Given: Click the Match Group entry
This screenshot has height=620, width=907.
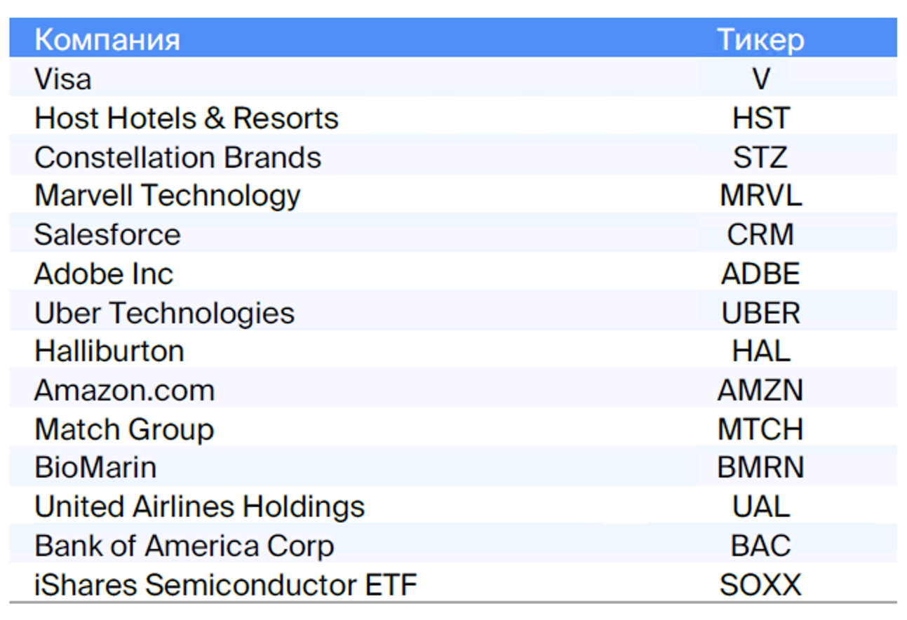Looking at the screenshot, I should click(123, 429).
